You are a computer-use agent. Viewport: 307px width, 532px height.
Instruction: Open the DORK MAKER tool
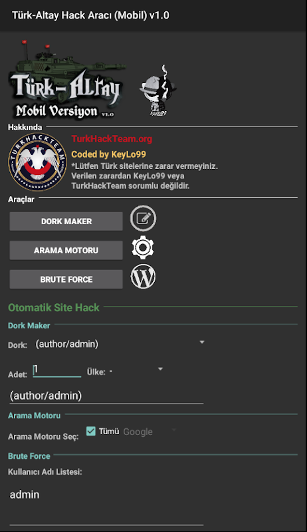(x=66, y=221)
